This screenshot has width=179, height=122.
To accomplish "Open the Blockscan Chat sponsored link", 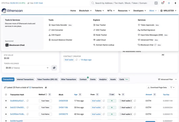I will click(x=15, y=45).
